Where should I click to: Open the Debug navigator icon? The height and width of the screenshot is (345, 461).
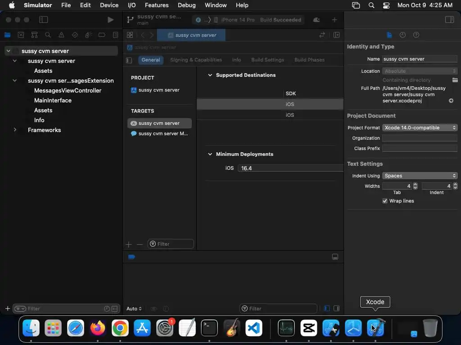89,35
